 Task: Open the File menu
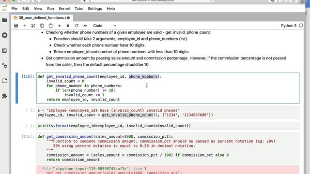pyautogui.click(x=14, y=9)
